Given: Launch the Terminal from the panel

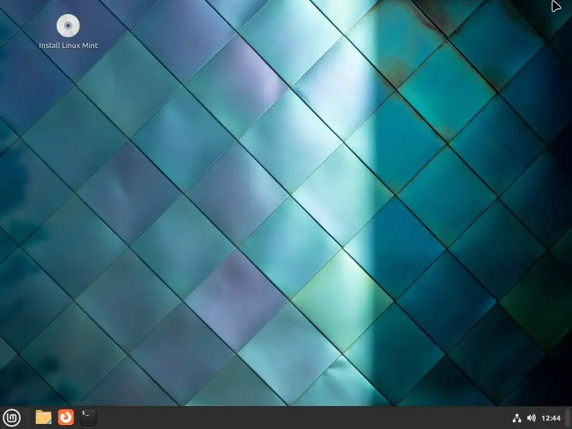Looking at the screenshot, I should [x=88, y=417].
